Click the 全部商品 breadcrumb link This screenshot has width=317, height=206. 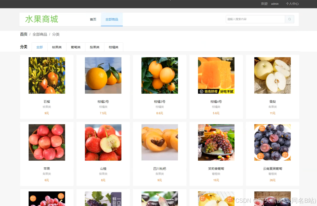pyautogui.click(x=40, y=34)
